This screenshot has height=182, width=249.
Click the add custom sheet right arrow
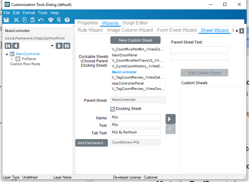[x=170, y=119]
